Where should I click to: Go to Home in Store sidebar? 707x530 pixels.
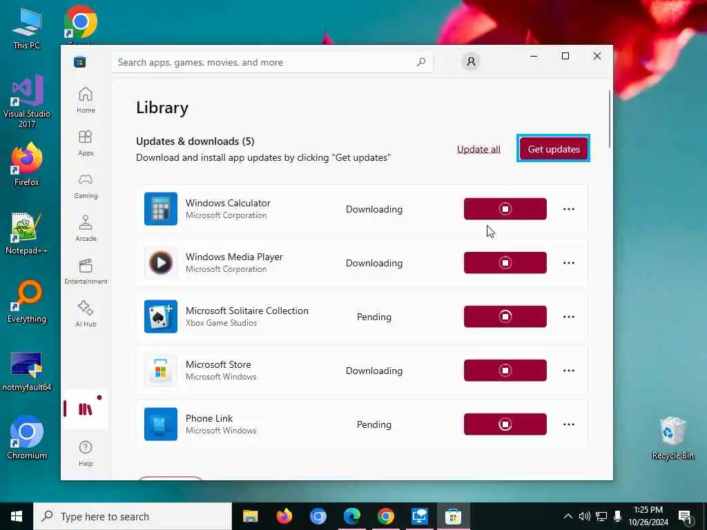point(86,100)
